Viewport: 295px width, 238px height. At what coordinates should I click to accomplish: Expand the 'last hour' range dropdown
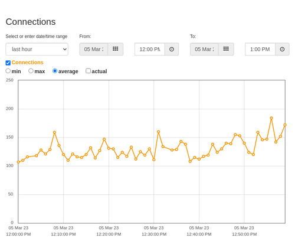click(37, 49)
